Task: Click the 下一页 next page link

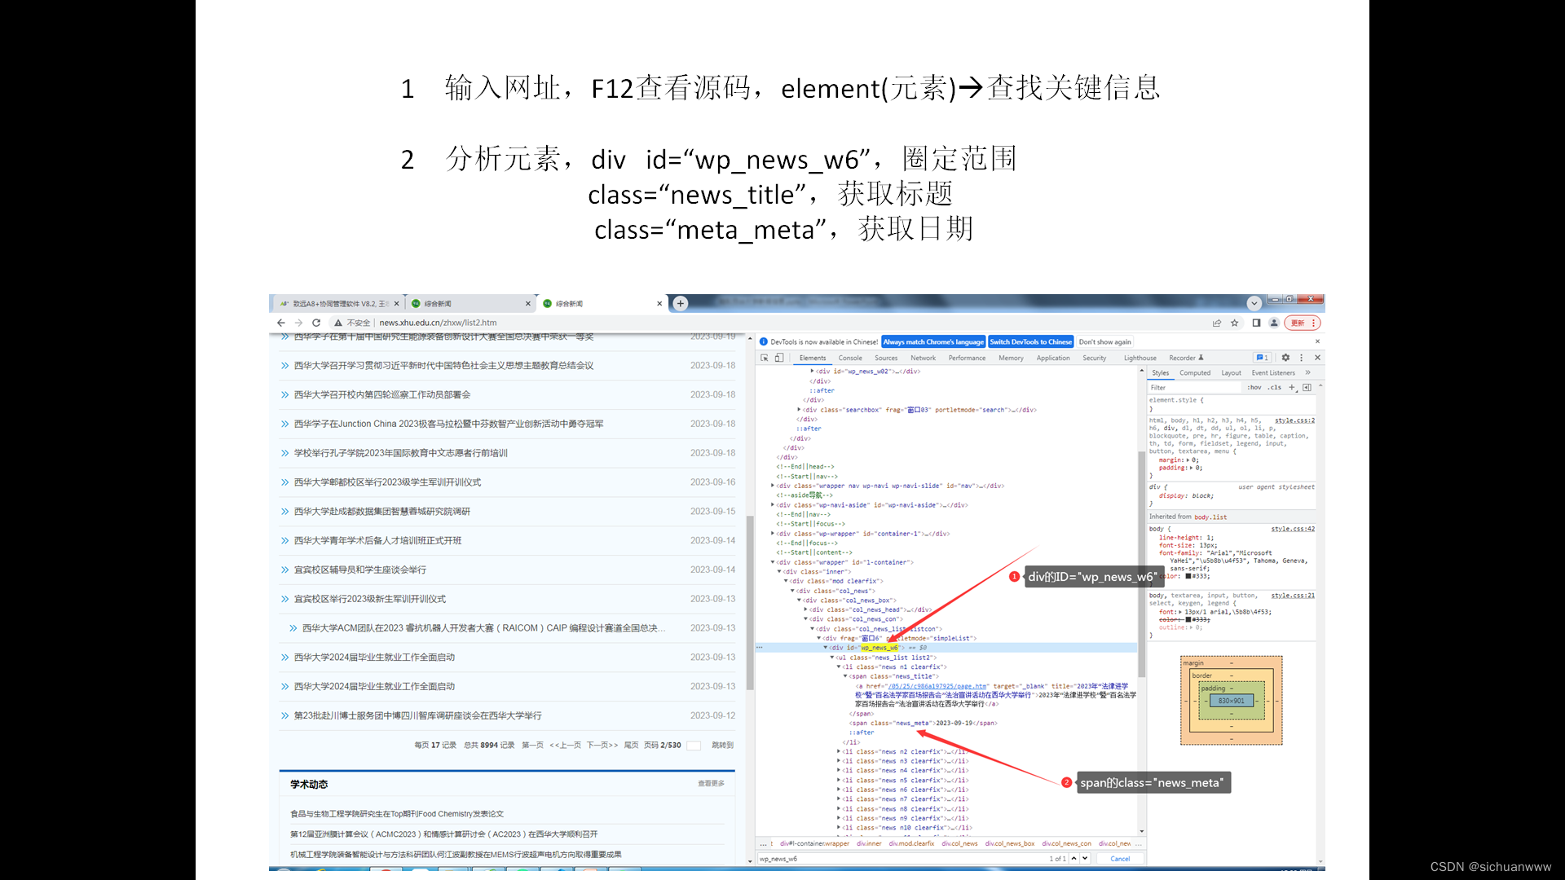Action: point(602,746)
